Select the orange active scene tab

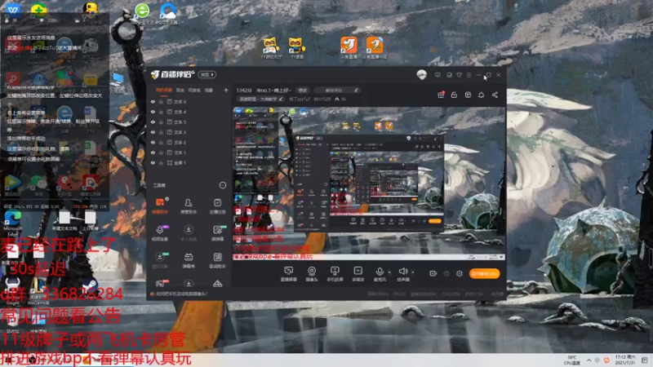(x=164, y=90)
